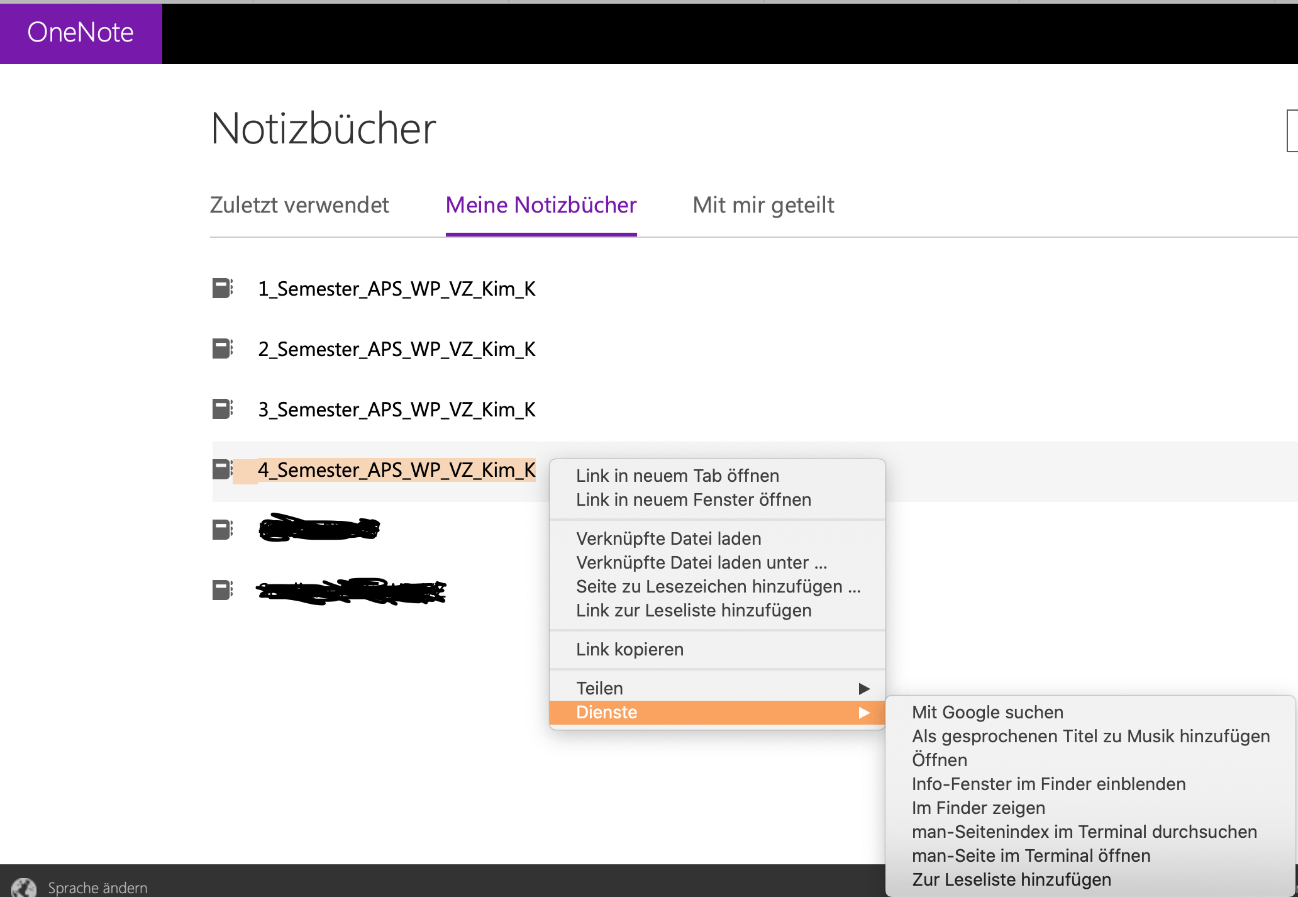This screenshot has height=897, width=1298.
Task: Click notebook icon beside last redacted notebook
Action: (x=222, y=590)
